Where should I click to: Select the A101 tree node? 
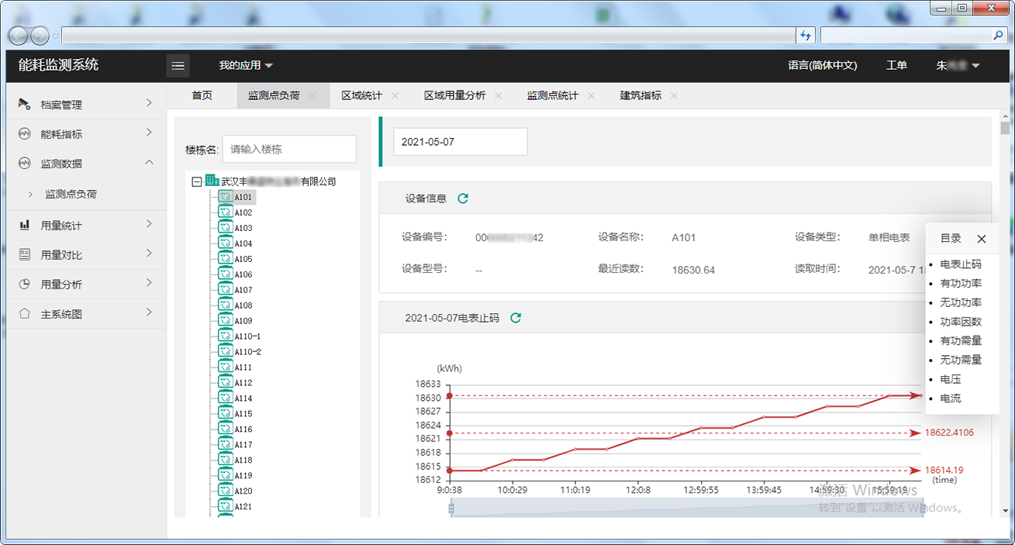(243, 197)
